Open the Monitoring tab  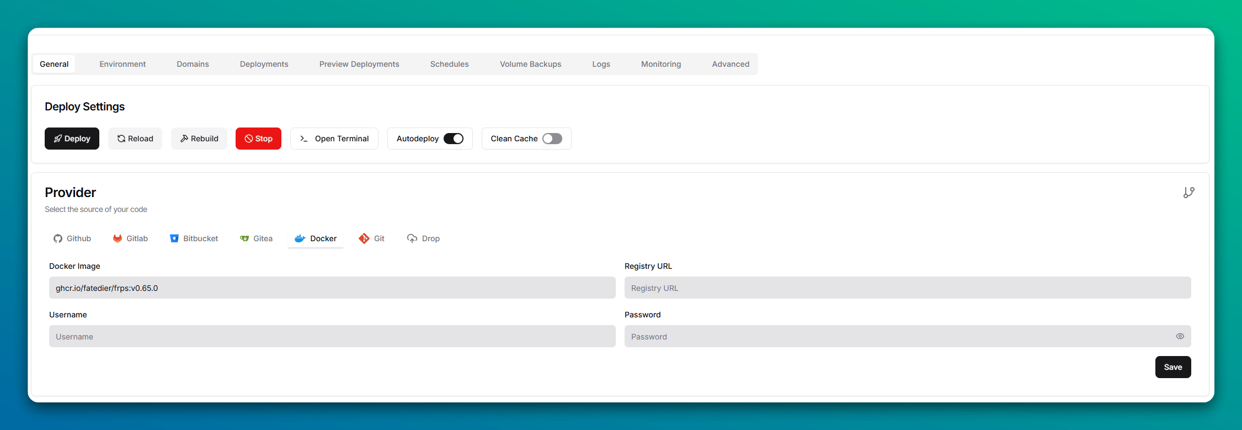click(x=660, y=64)
